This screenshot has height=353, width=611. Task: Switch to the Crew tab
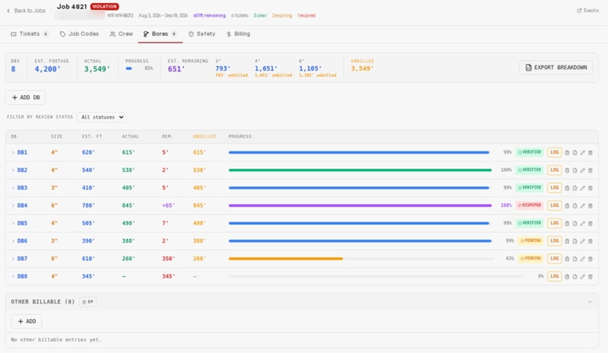tap(121, 34)
